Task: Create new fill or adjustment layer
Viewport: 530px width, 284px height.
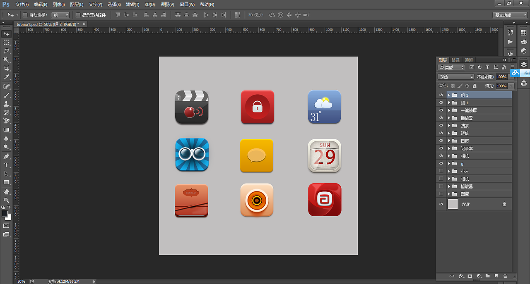Action: pyautogui.click(x=479, y=276)
